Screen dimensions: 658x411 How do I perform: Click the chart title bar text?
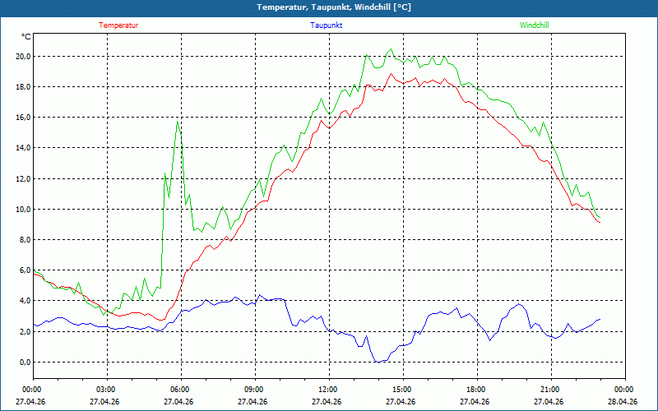click(328, 7)
